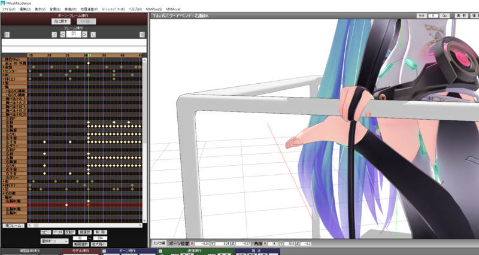
Task: Click the 範囲選択 (range select) button
Action: (81, 244)
